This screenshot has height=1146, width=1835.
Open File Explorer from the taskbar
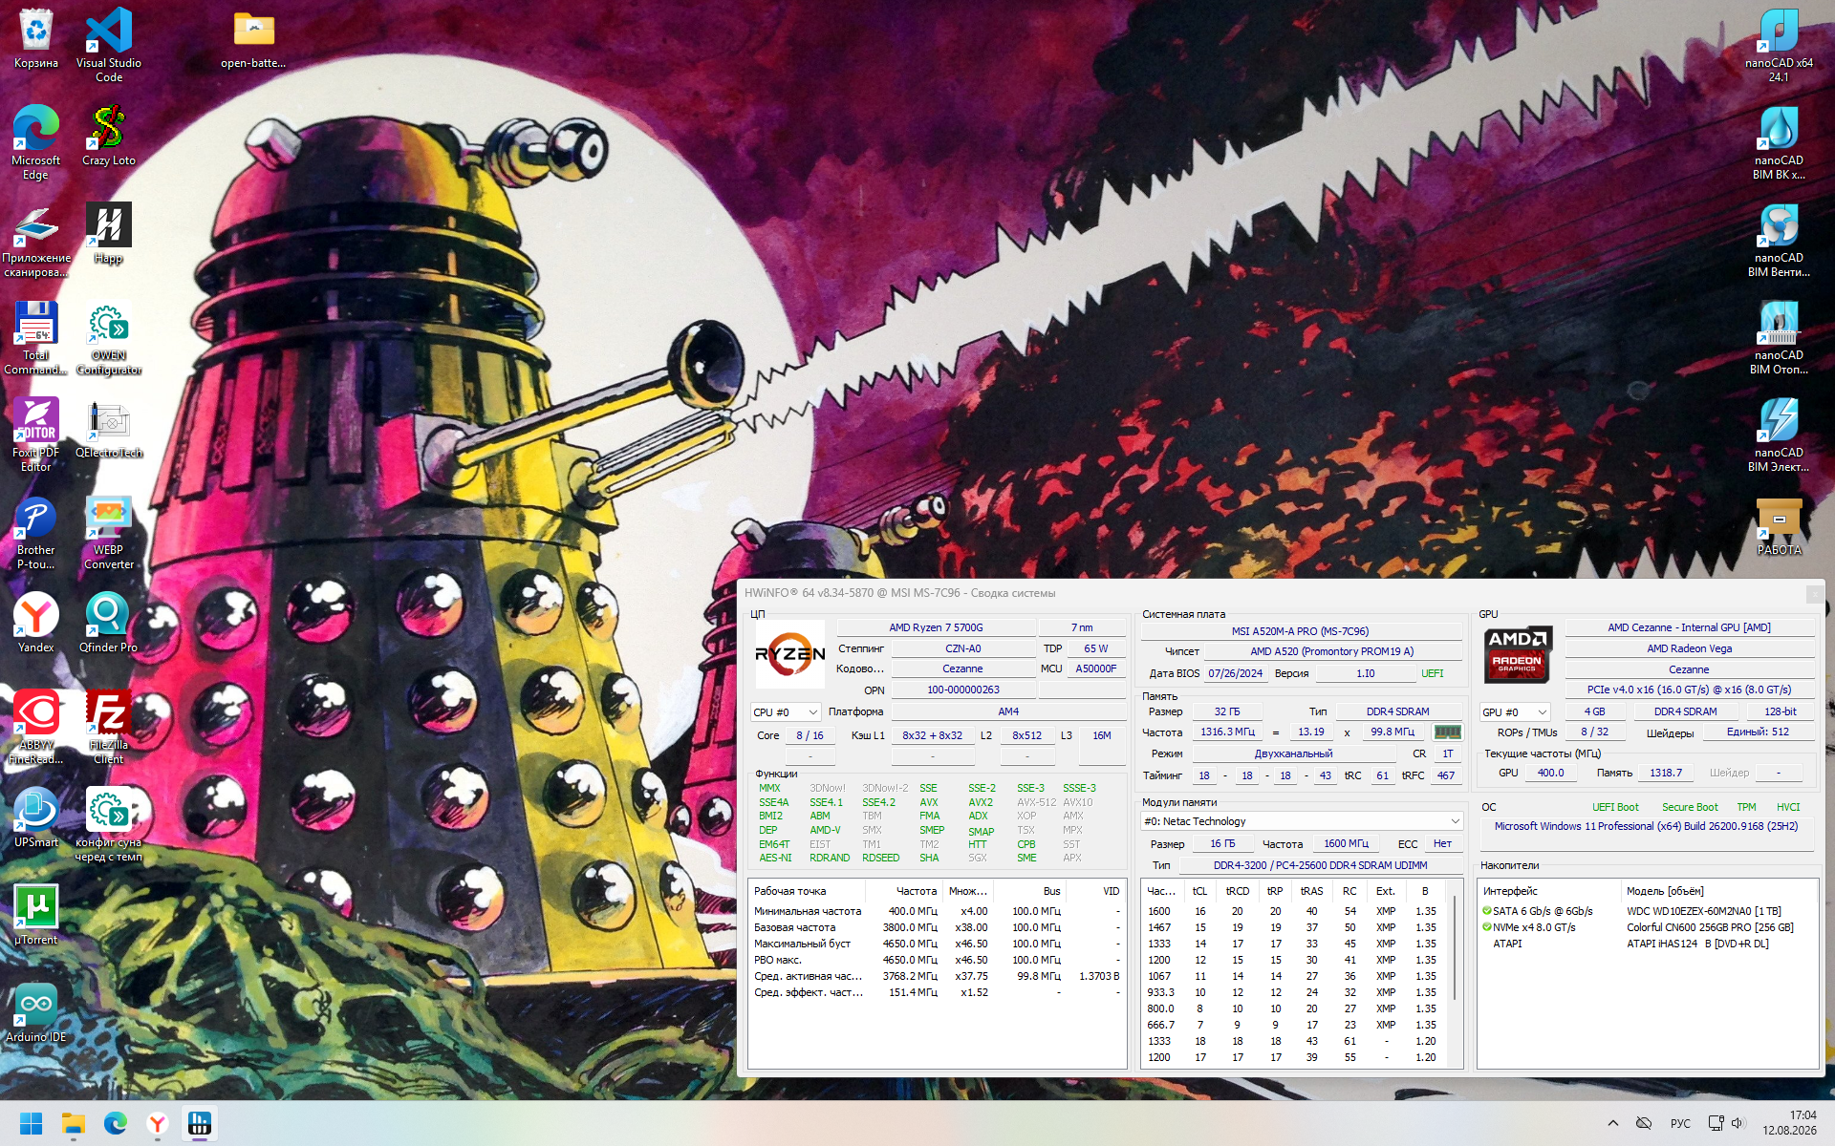click(x=74, y=1123)
